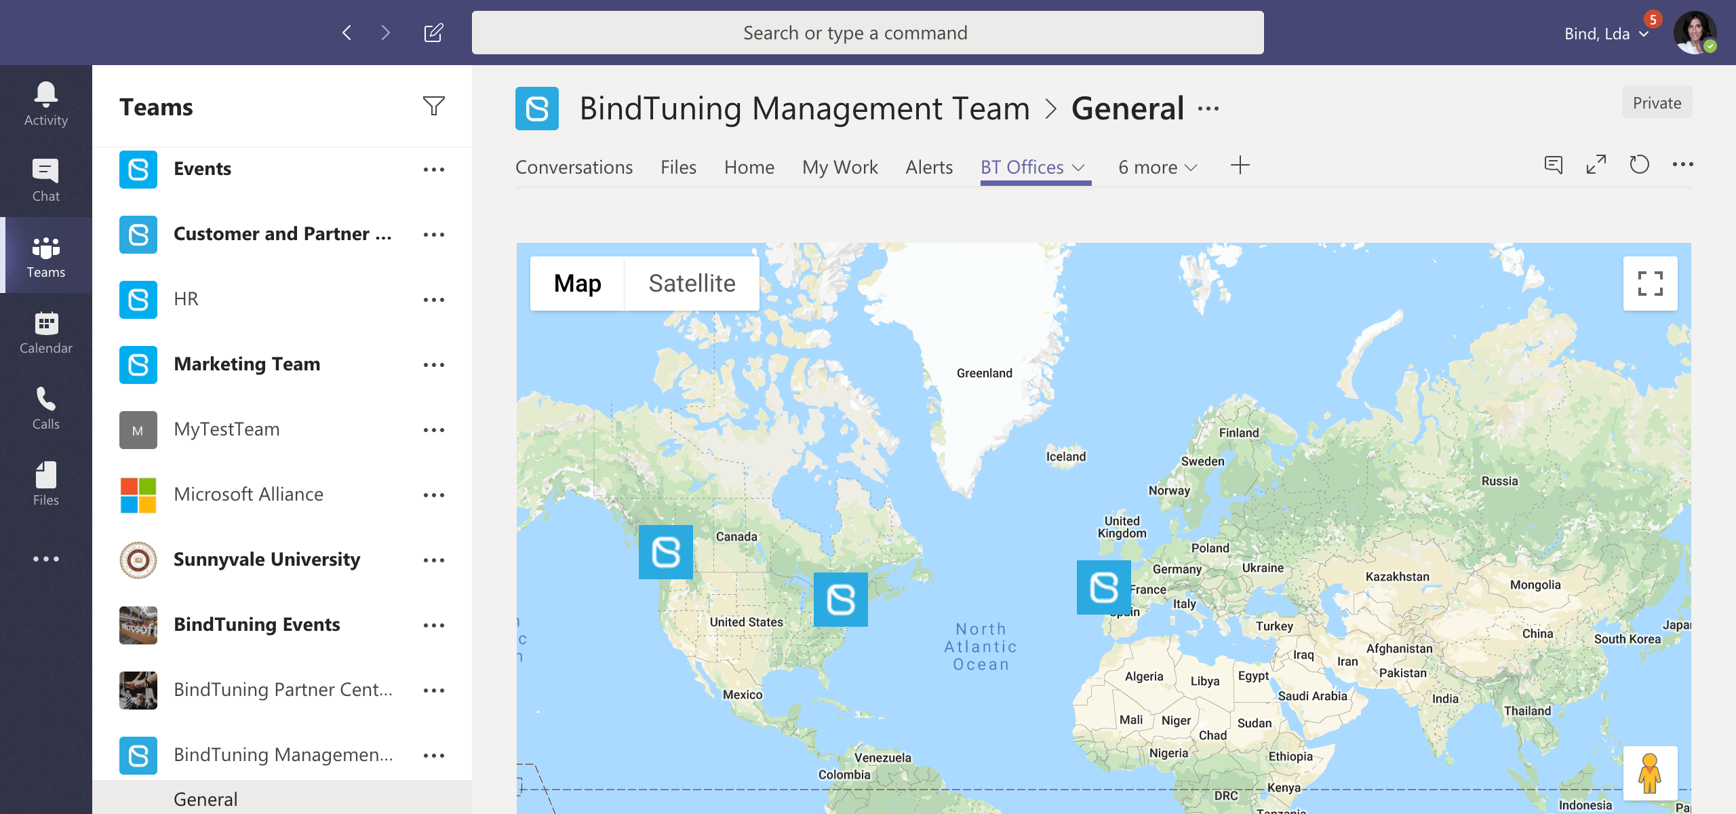This screenshot has height=814, width=1736.
Task: Select the Conversations tab
Action: pos(574,168)
